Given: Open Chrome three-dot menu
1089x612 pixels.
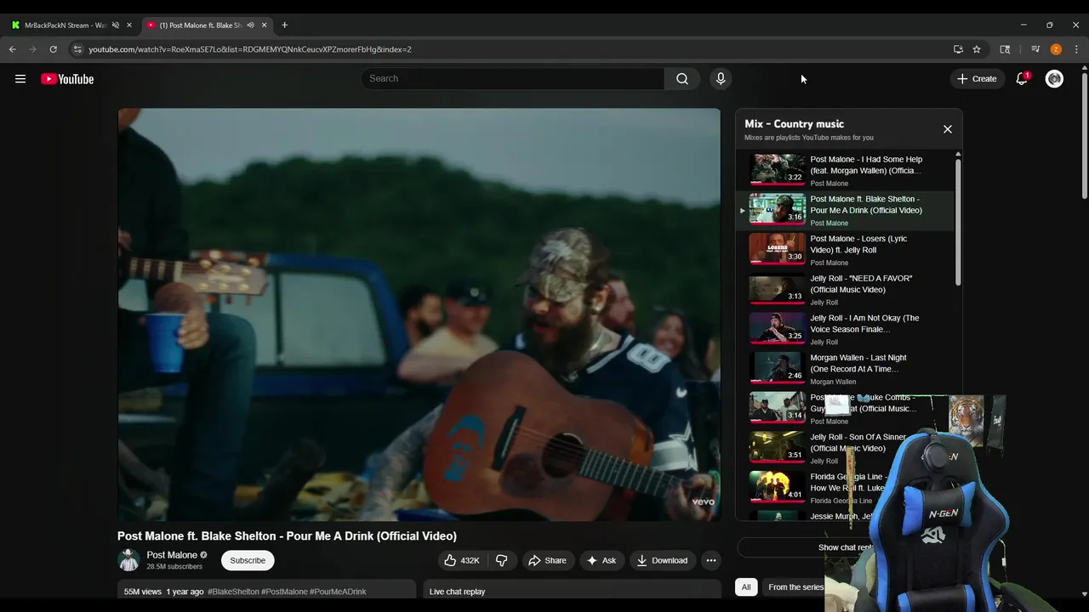Looking at the screenshot, I should point(1076,49).
